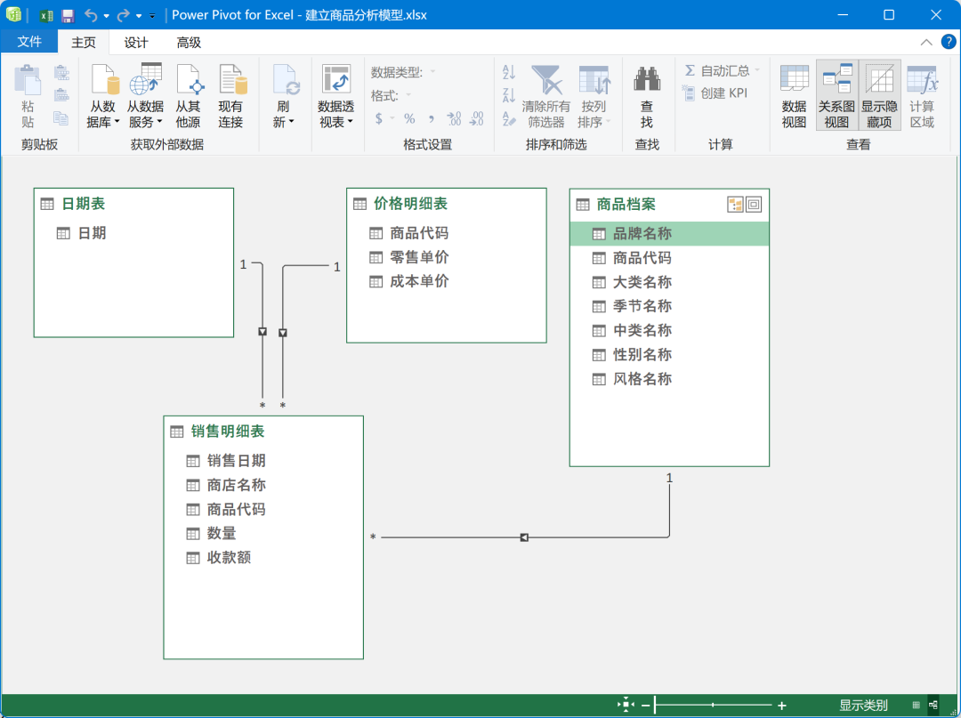Toggle 关系图视图 diagram view
Viewport: 961px width, 718px height.
[x=836, y=95]
